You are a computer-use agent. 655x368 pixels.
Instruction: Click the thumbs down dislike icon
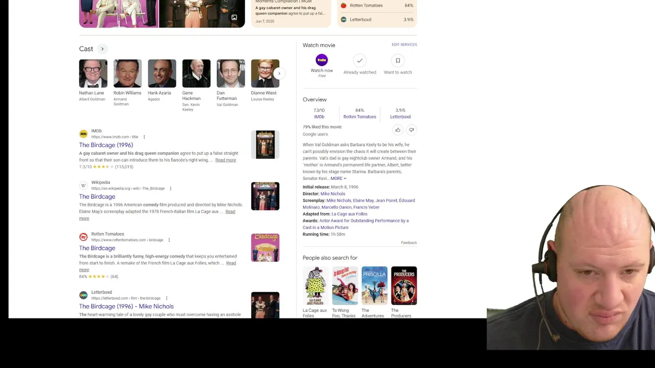point(411,130)
